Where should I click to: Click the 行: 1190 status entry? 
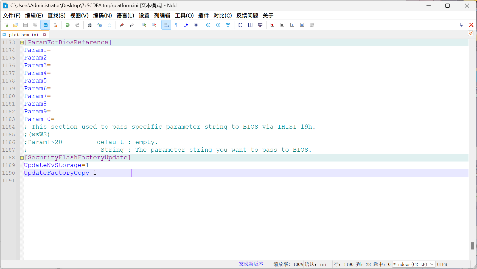[x=344, y=264]
